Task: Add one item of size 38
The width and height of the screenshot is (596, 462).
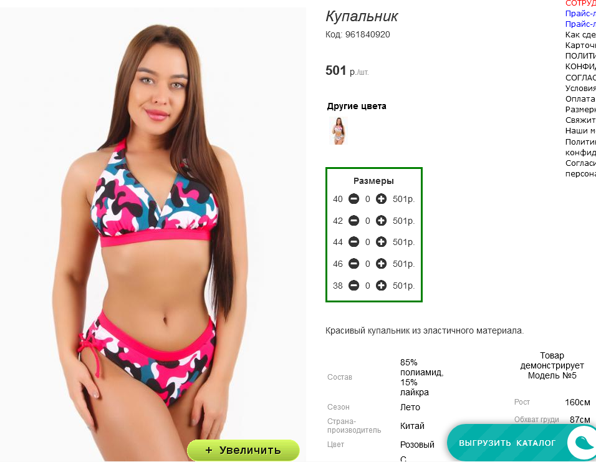Action: tap(381, 285)
